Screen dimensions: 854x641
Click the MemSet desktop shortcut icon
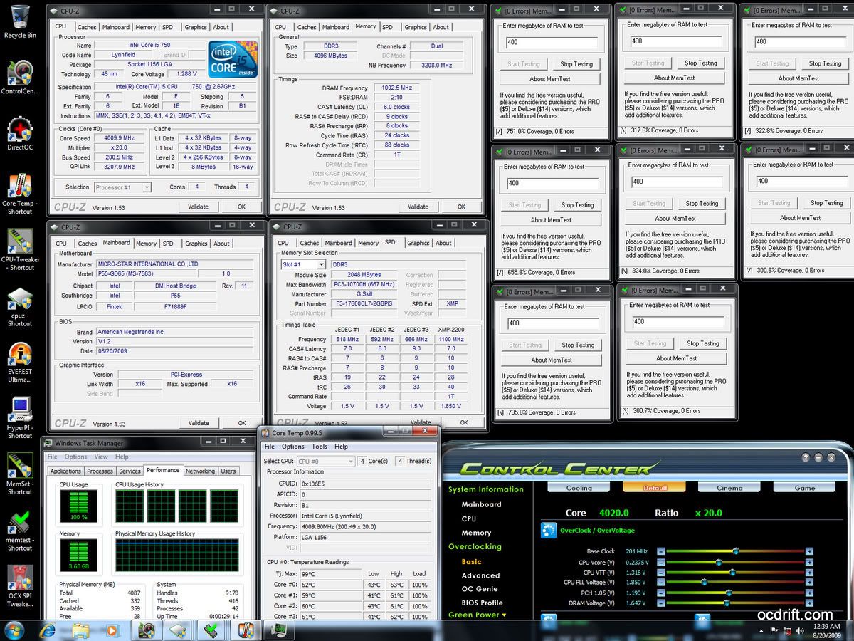(20, 467)
